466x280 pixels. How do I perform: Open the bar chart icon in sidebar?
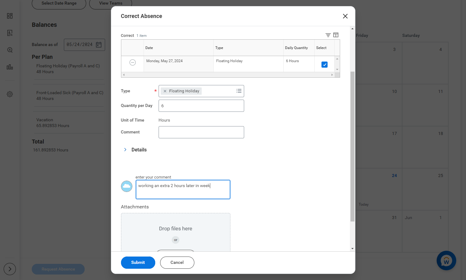[10, 67]
